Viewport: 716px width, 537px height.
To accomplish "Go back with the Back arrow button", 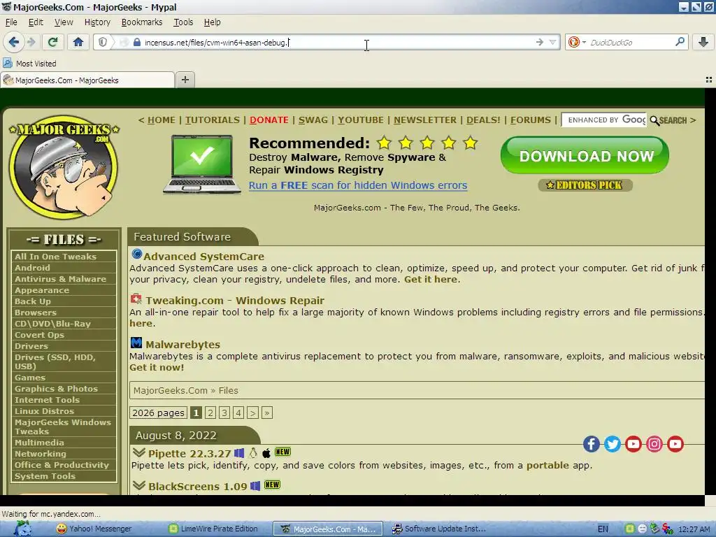I will [x=14, y=43].
